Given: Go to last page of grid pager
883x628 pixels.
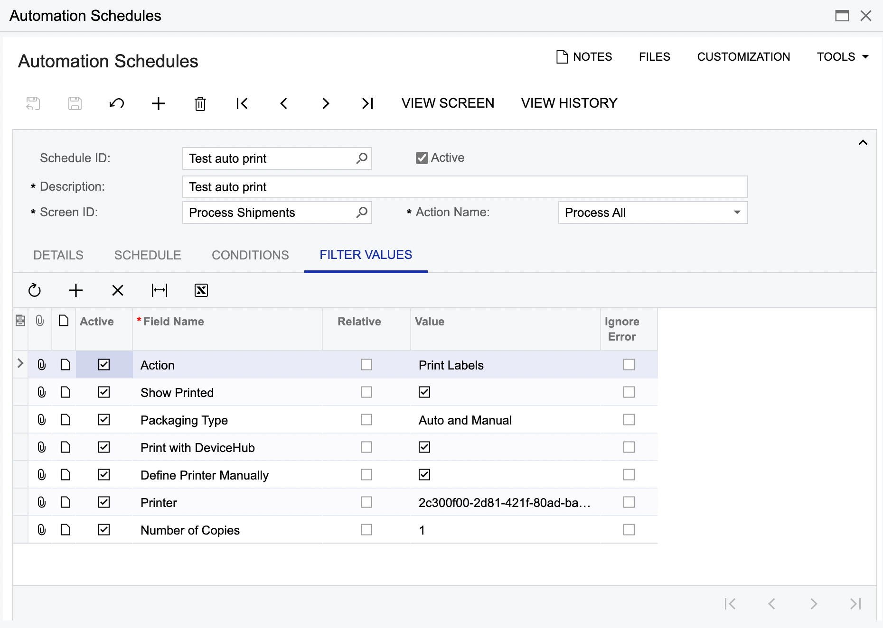Looking at the screenshot, I should (855, 604).
